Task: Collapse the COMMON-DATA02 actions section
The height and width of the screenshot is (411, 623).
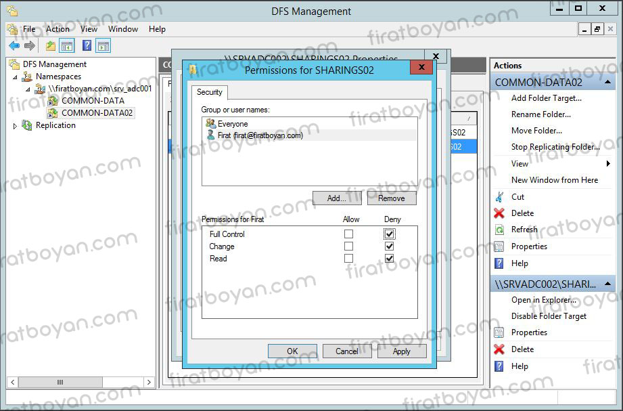Action: 607,82
